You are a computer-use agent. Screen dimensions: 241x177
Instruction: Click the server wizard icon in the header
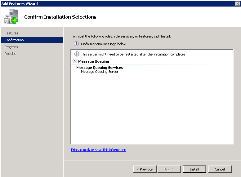(x=11, y=17)
